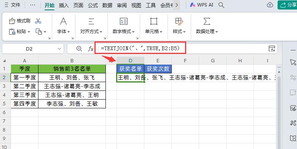This screenshot has width=297, height=149.
Task: Switch to the 插入 Insert tab
Action: [64, 5]
